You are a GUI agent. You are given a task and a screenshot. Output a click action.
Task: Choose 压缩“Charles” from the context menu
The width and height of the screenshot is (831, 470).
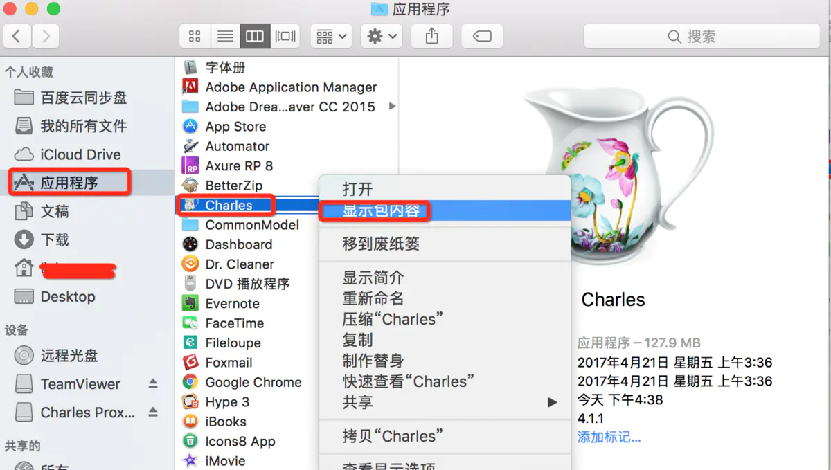[x=445, y=319]
